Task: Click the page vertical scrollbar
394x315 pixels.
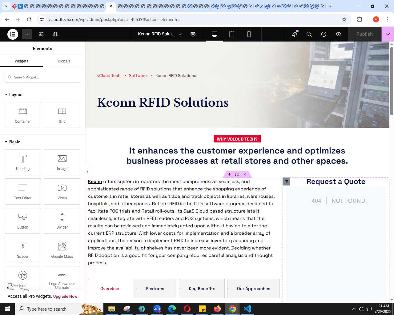Action: (x=392, y=82)
